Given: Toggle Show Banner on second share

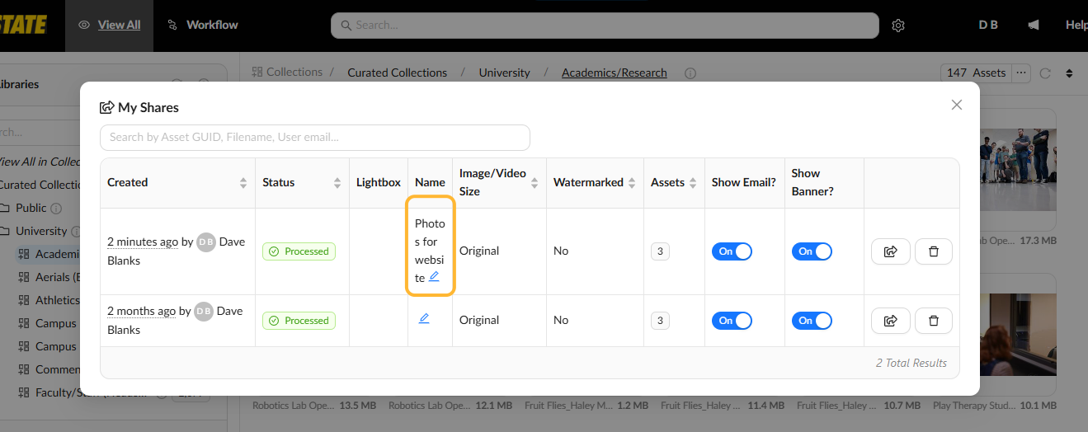Looking at the screenshot, I should pos(812,321).
